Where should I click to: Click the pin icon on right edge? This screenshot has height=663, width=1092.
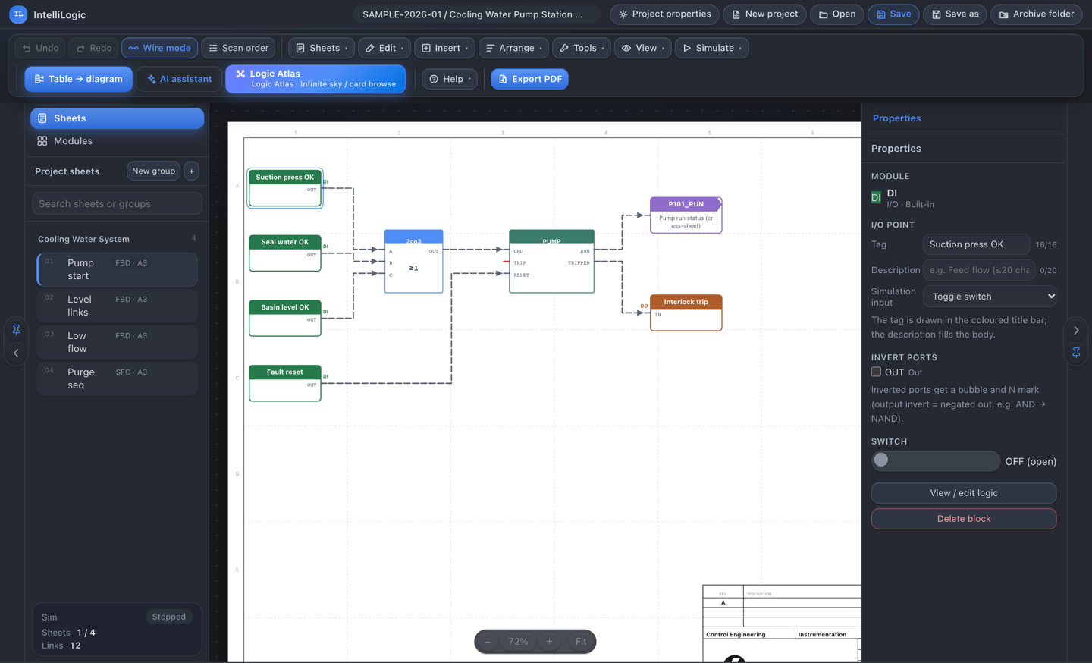coord(1076,353)
